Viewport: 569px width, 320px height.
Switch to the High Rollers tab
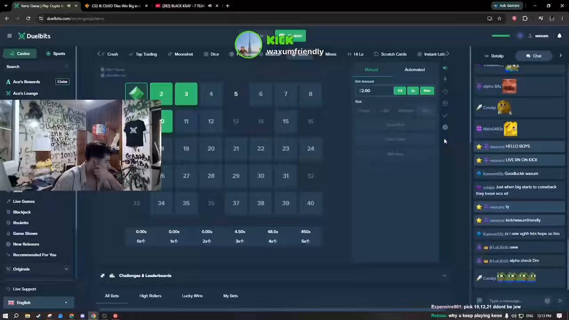150,296
